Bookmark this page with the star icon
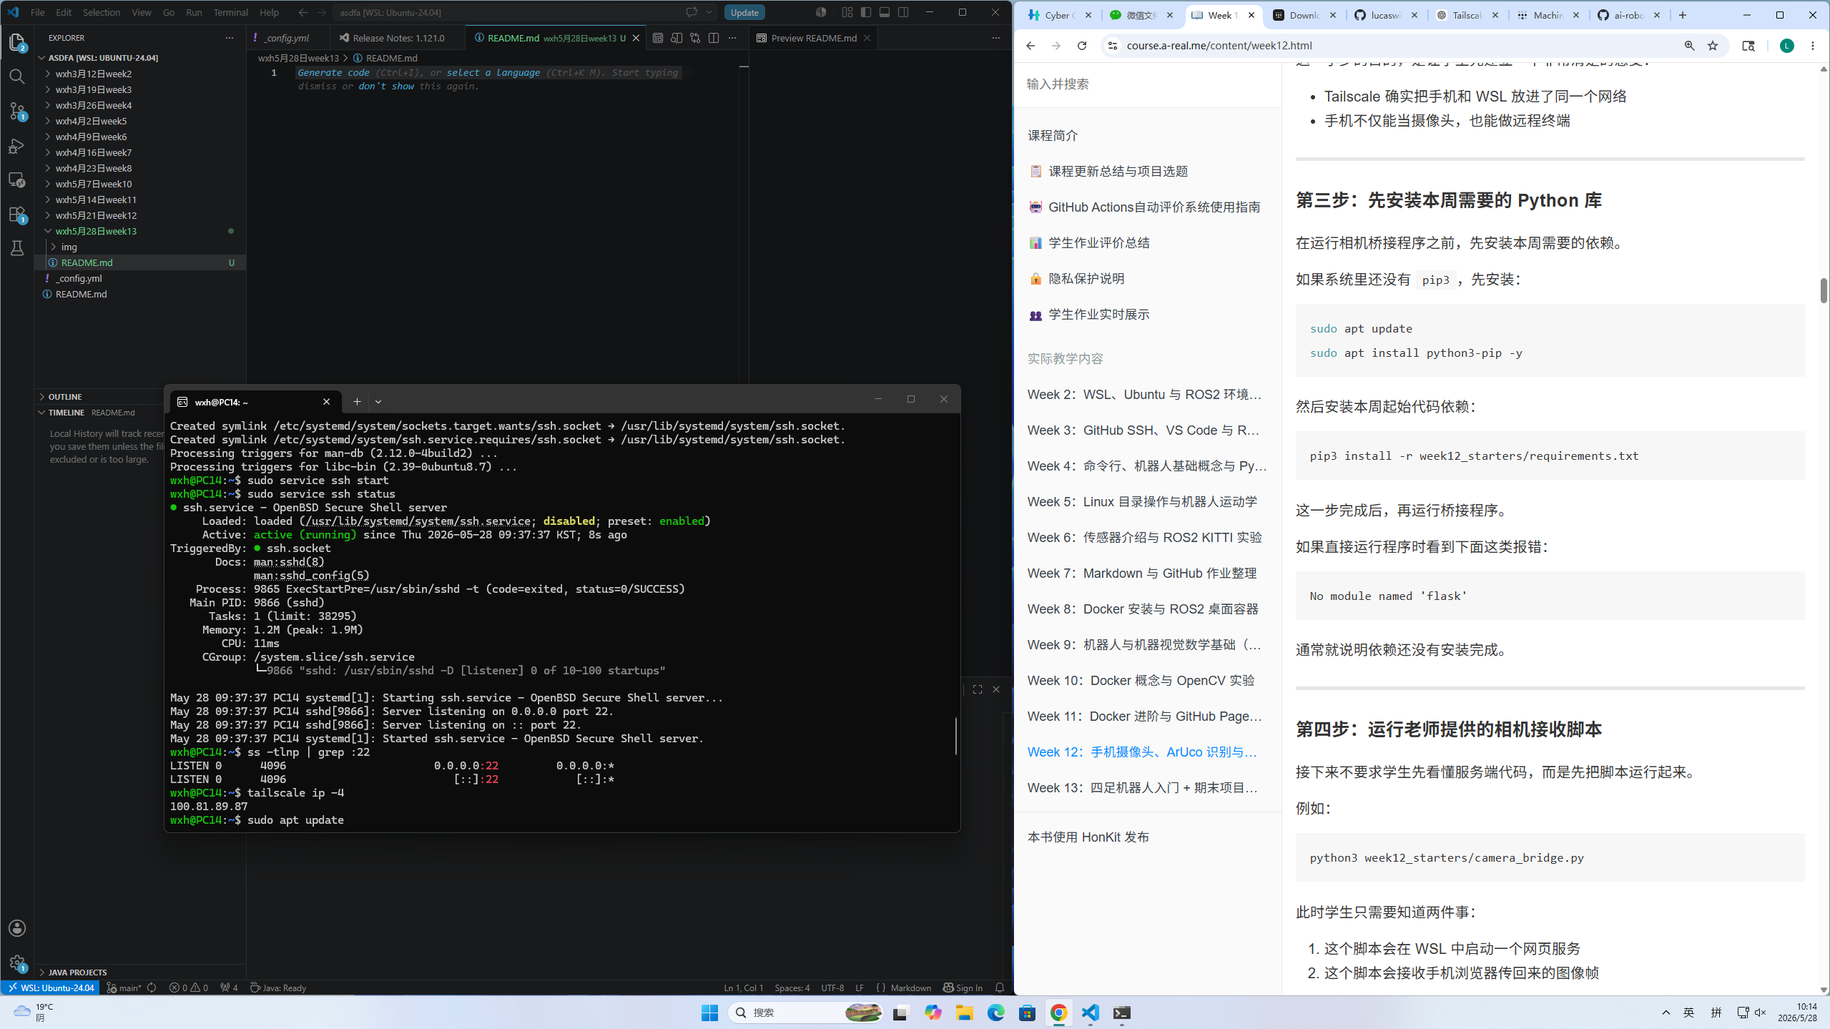This screenshot has width=1830, height=1029. pos(1713,46)
